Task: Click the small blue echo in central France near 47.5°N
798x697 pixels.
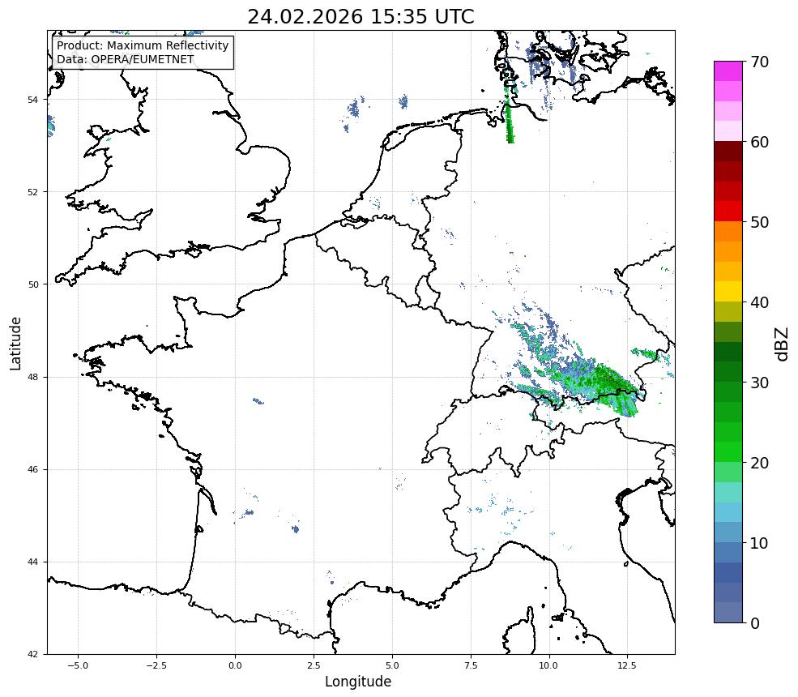Action: pyautogui.click(x=258, y=401)
